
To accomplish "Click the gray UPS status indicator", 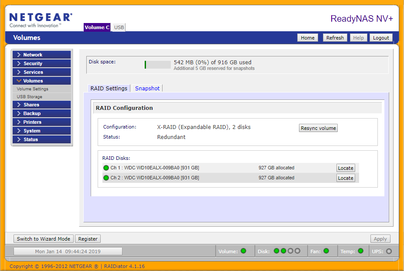I will point(389,251).
